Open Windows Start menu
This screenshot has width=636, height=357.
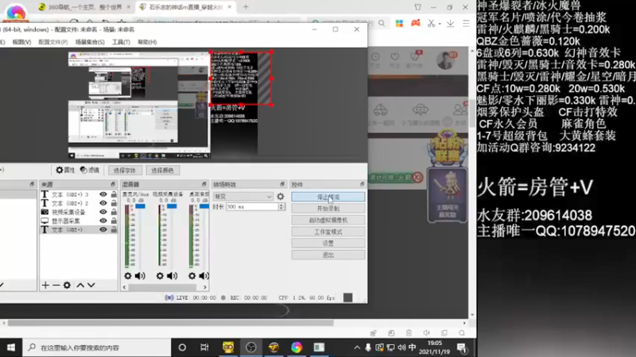(11, 347)
